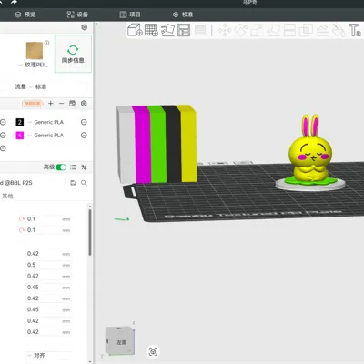
Task: Remove a filament with the minus icon
Action: (62, 104)
